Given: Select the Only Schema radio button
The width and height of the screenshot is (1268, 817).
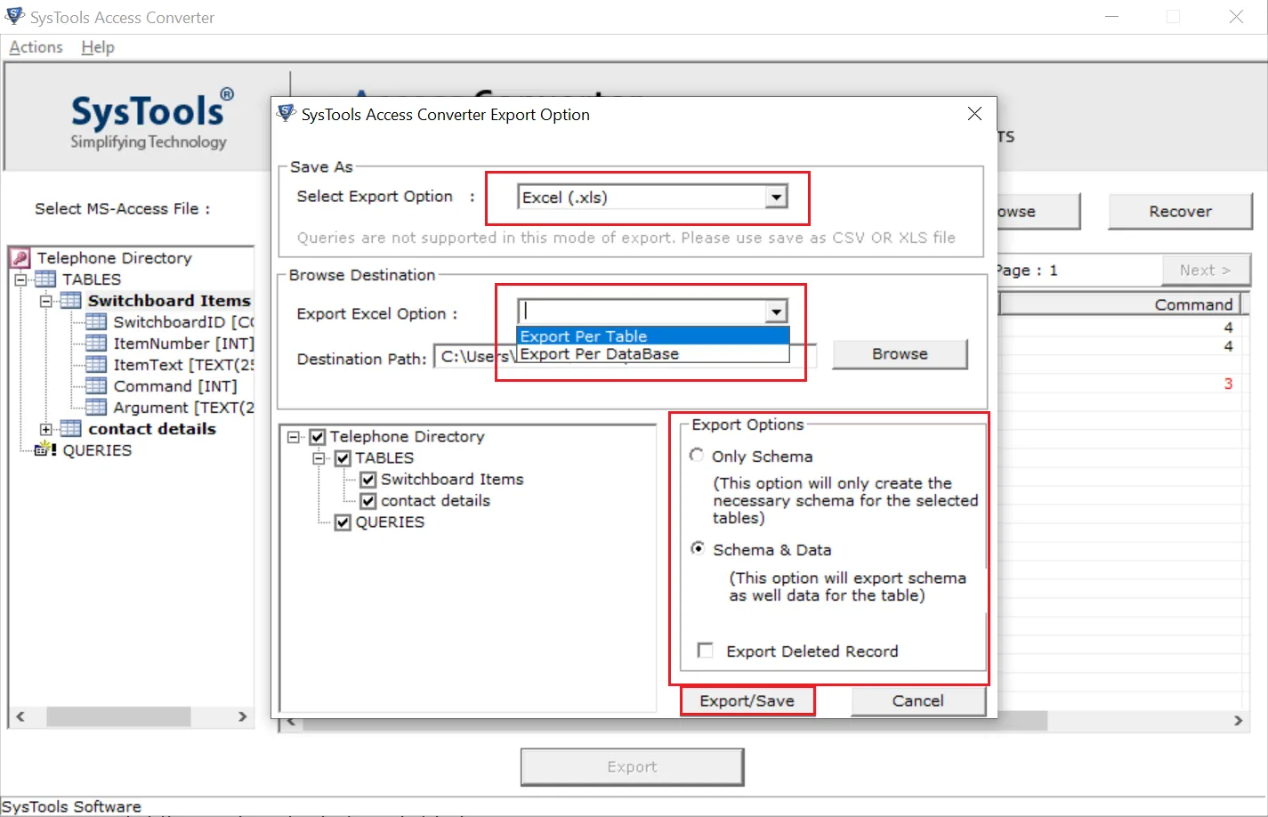Looking at the screenshot, I should coord(697,456).
